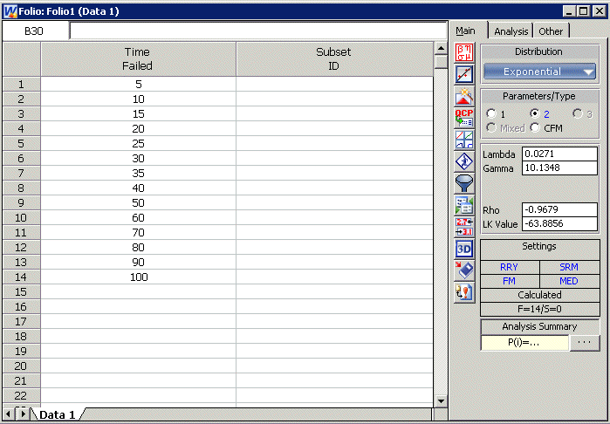Click the RRY settings link

pos(510,267)
